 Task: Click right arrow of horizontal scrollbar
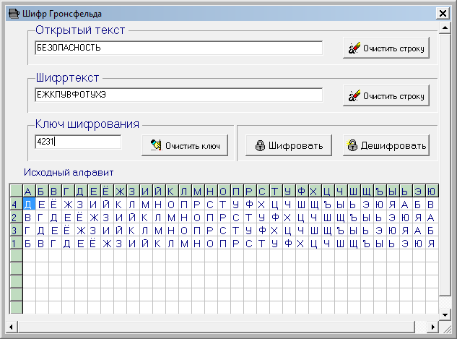click(x=432, y=327)
